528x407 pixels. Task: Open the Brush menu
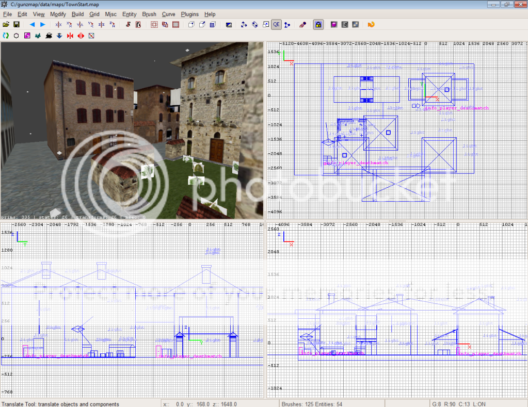(x=149, y=14)
